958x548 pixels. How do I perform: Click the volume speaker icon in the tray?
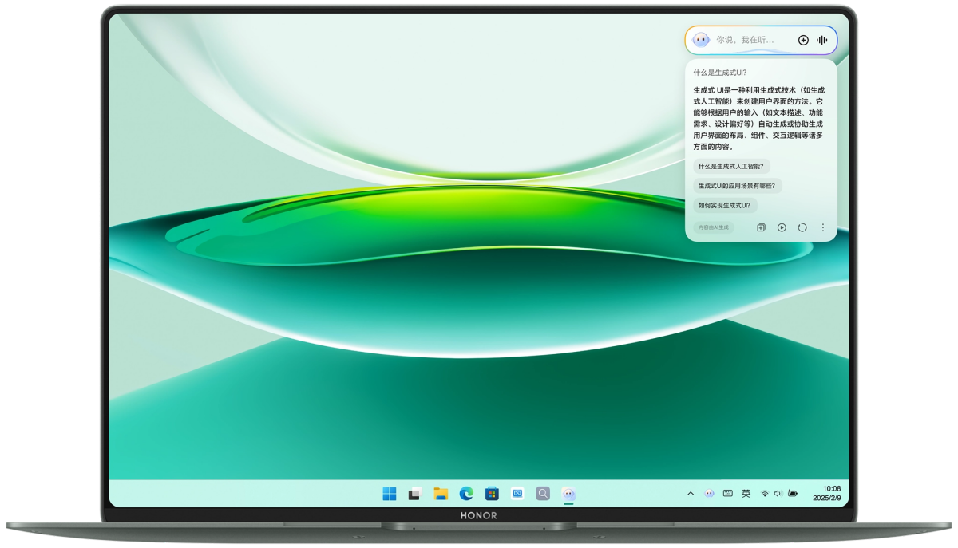[x=778, y=494]
